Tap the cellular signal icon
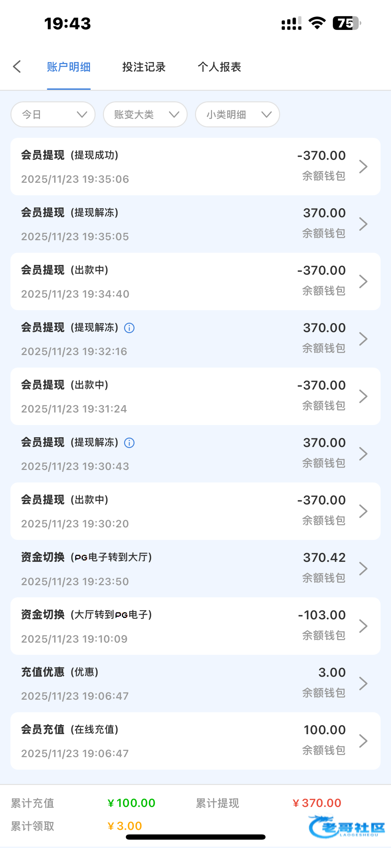The height and width of the screenshot is (848, 391). (291, 24)
